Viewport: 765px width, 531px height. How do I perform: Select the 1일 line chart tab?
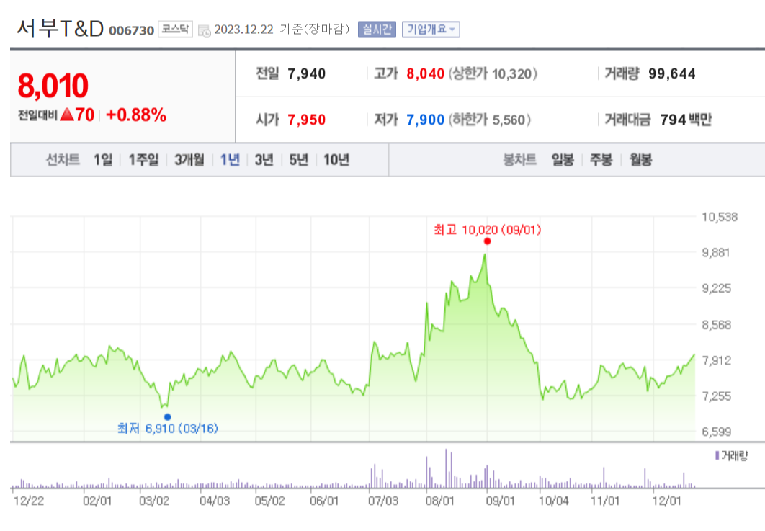[x=103, y=160]
